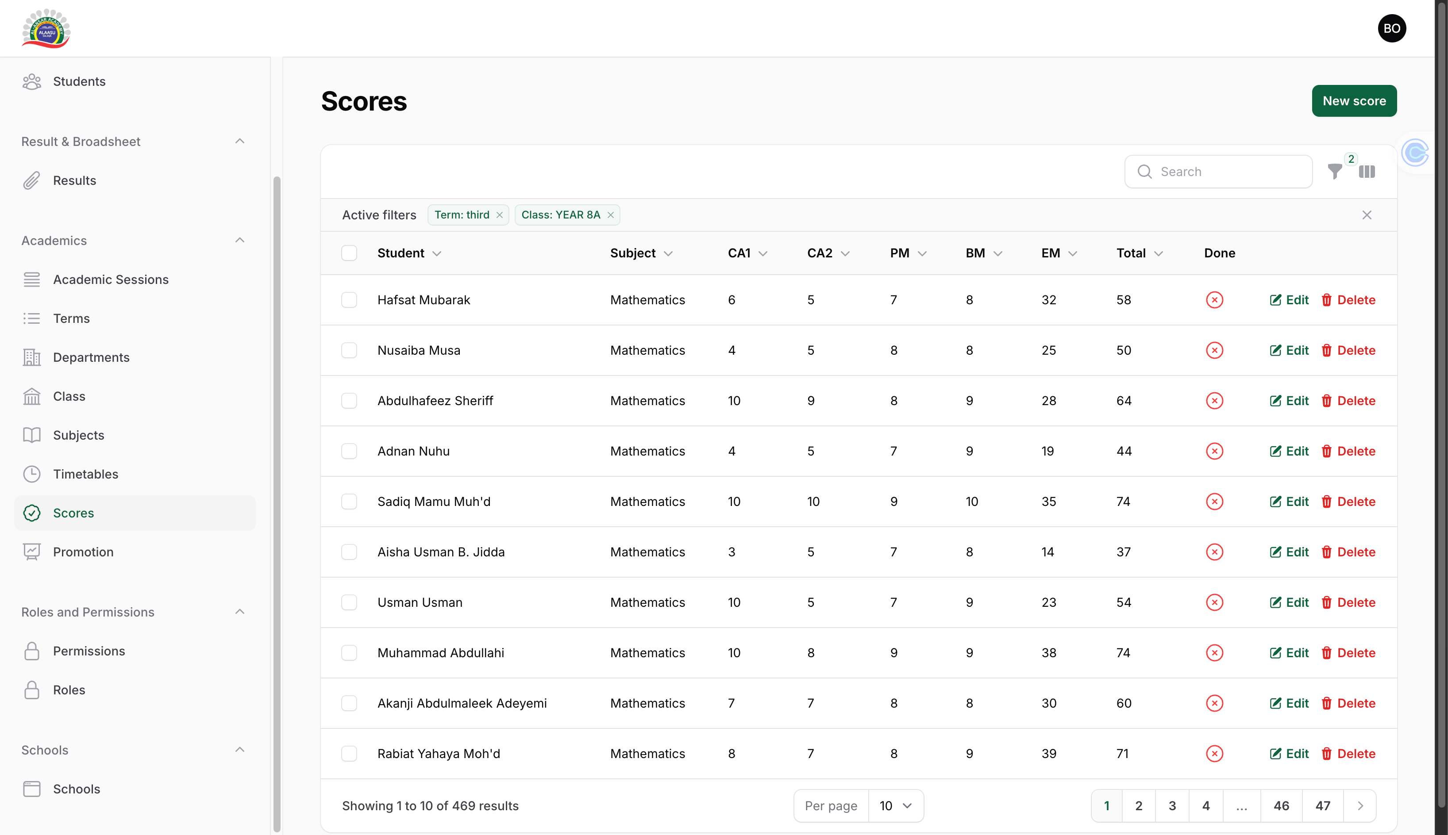This screenshot has height=835, width=1448.
Task: Focus the Search input field
Action: coord(1218,172)
